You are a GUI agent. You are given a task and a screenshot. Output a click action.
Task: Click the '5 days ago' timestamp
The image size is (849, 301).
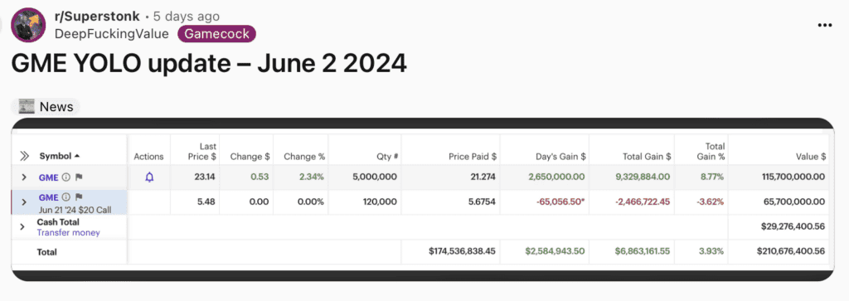(187, 17)
